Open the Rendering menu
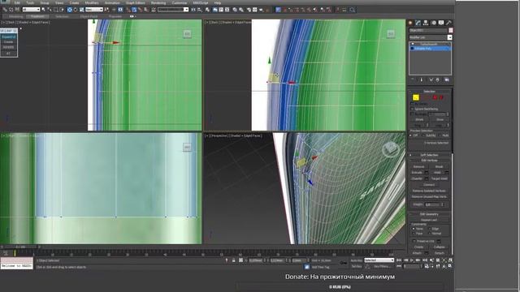This screenshot has height=292, width=520. click(158, 2)
